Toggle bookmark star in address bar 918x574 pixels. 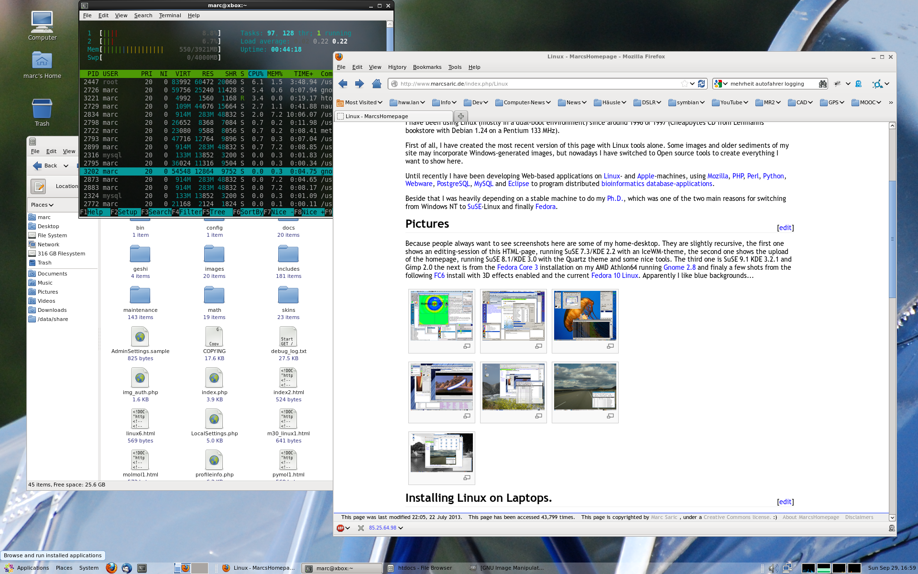[684, 84]
